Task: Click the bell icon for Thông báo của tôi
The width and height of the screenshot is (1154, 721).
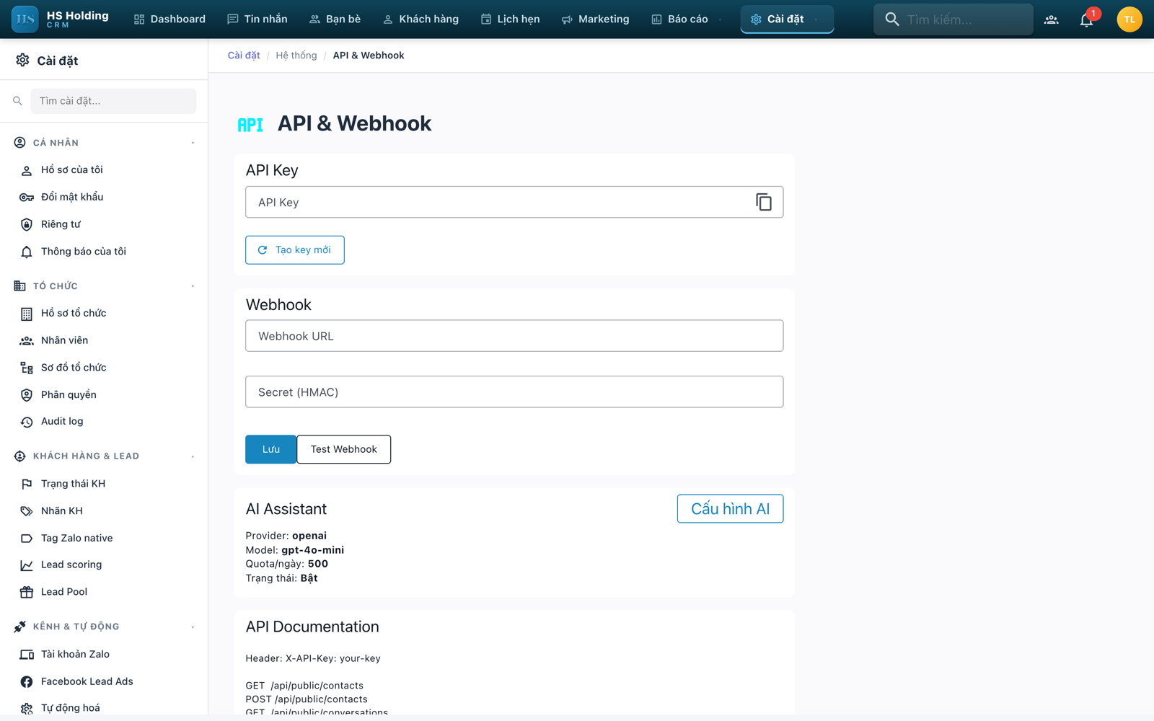Action: pos(27,252)
